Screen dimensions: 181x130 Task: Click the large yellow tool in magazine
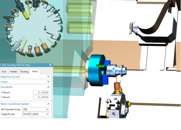tap(26, 15)
